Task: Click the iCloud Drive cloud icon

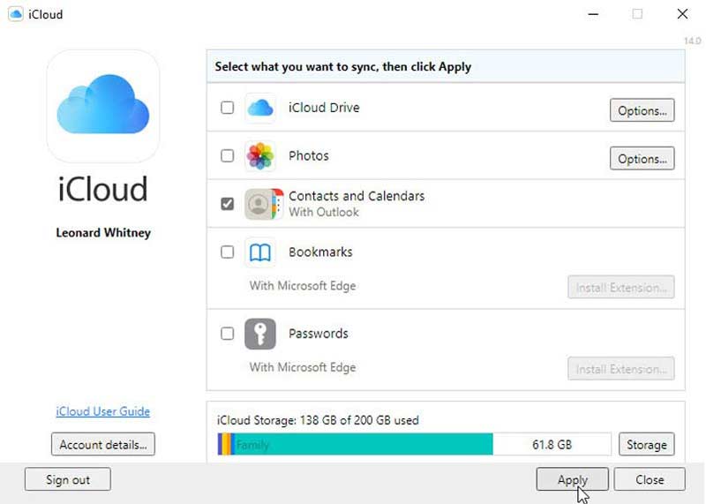Action: pos(260,109)
